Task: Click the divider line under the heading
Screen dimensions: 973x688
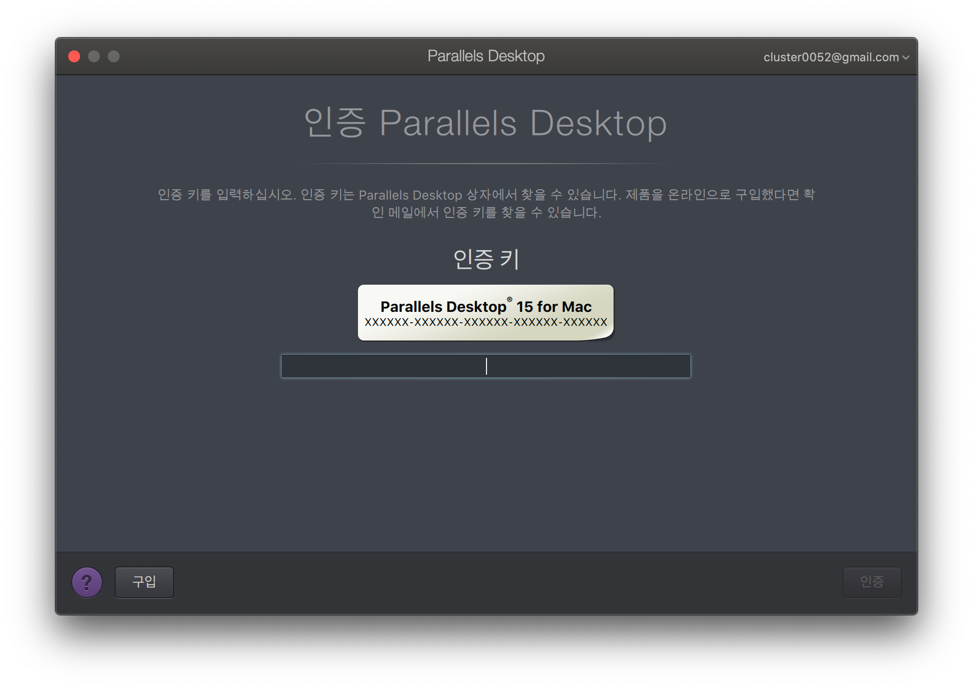Action: pyautogui.click(x=486, y=163)
